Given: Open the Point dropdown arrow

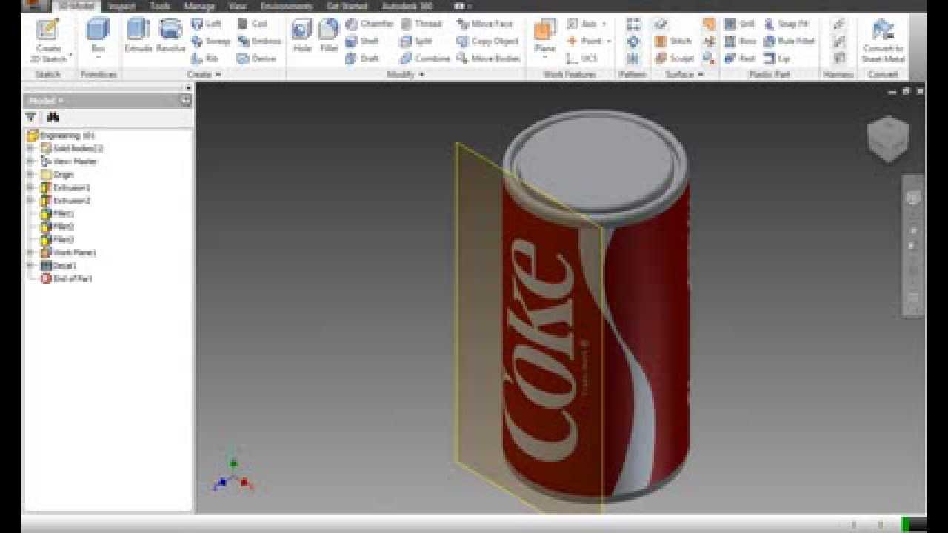Looking at the screenshot, I should pos(608,41).
